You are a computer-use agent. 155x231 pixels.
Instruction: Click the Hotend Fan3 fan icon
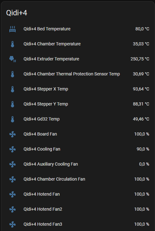click(x=12, y=224)
